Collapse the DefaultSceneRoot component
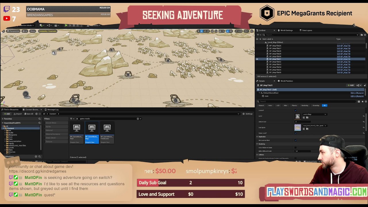The image size is (368, 207). pos(259,93)
